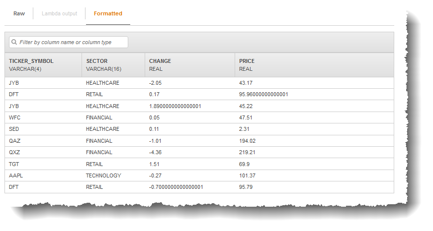Screen dimensions: 433x231
Task: Select the change value 1.8900000000000001
Action: click(x=175, y=106)
